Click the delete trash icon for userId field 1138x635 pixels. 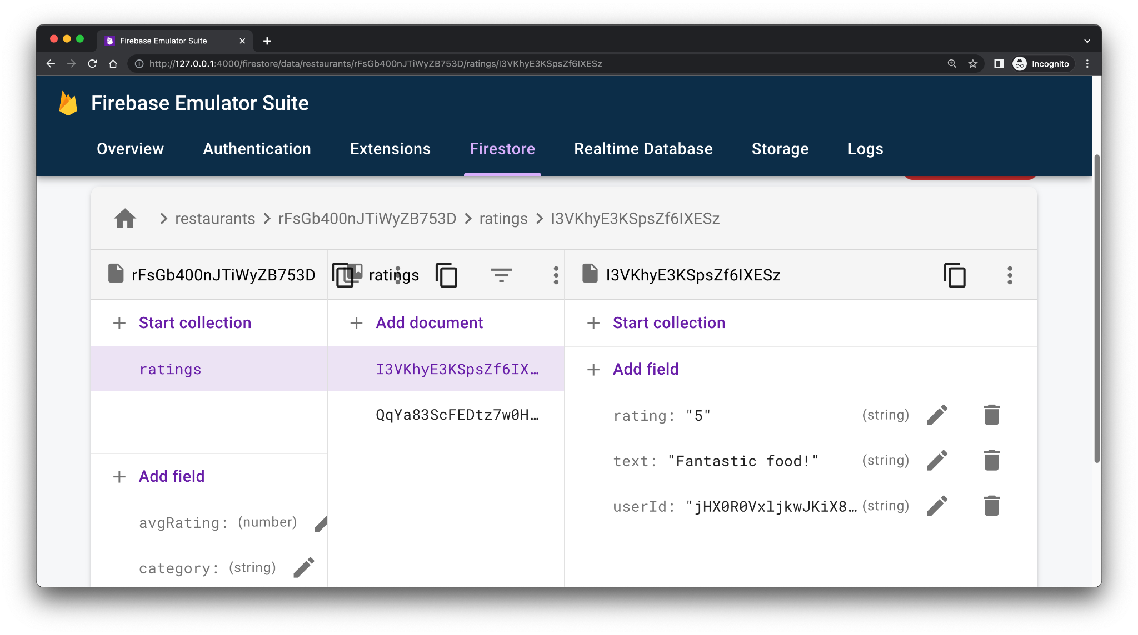tap(991, 506)
